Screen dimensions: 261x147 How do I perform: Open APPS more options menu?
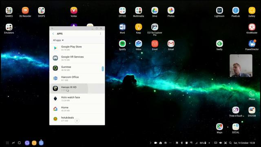[100, 33]
